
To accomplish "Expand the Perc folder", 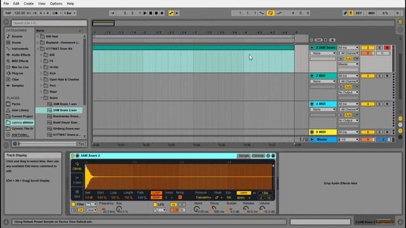I will click(41, 85).
